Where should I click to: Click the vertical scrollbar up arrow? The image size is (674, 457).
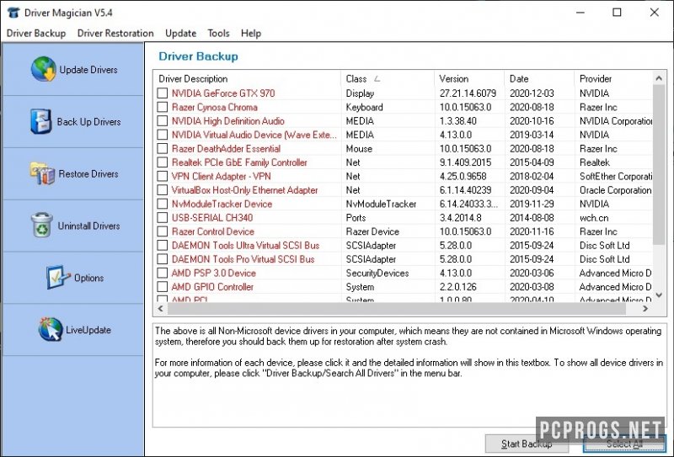[659, 78]
